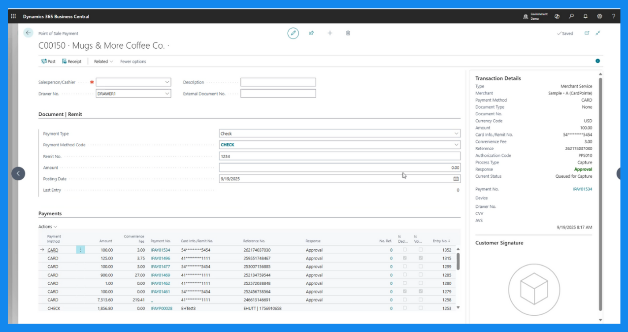Open the Posting Date calendar picker

(456, 179)
